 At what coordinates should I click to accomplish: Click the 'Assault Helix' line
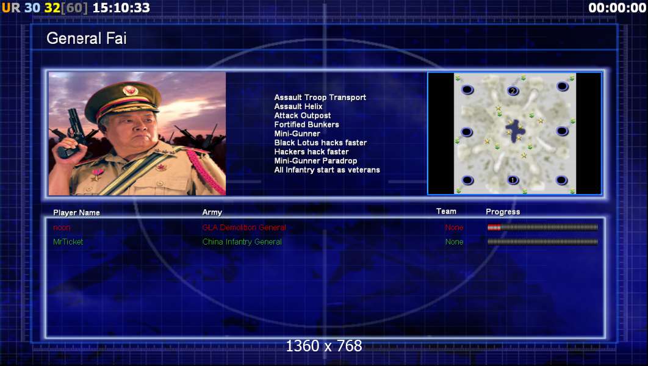[298, 107]
